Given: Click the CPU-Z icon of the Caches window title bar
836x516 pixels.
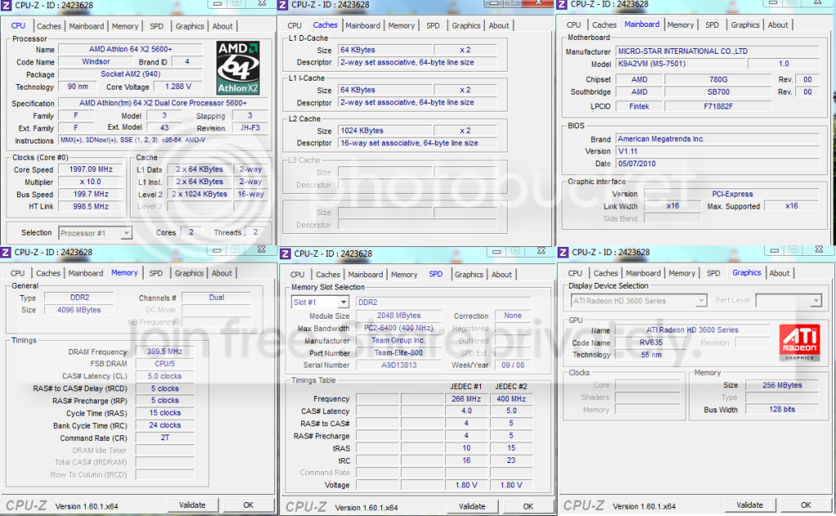Looking at the screenshot, I should [x=283, y=5].
